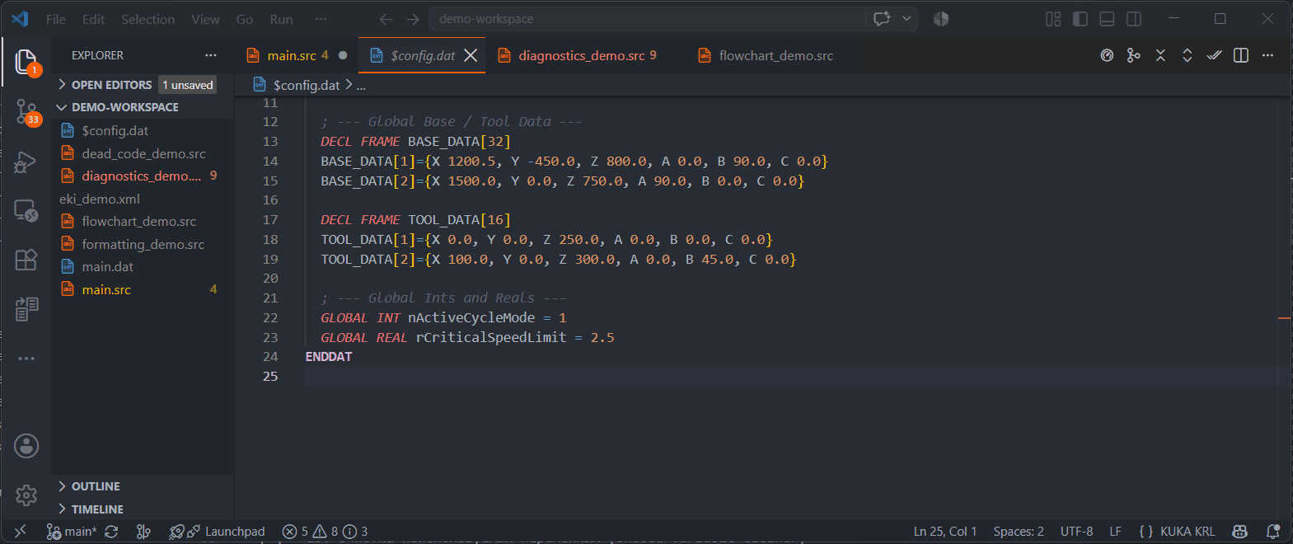Open the Edit menu
Image resolution: width=1293 pixels, height=544 pixels.
tap(93, 19)
